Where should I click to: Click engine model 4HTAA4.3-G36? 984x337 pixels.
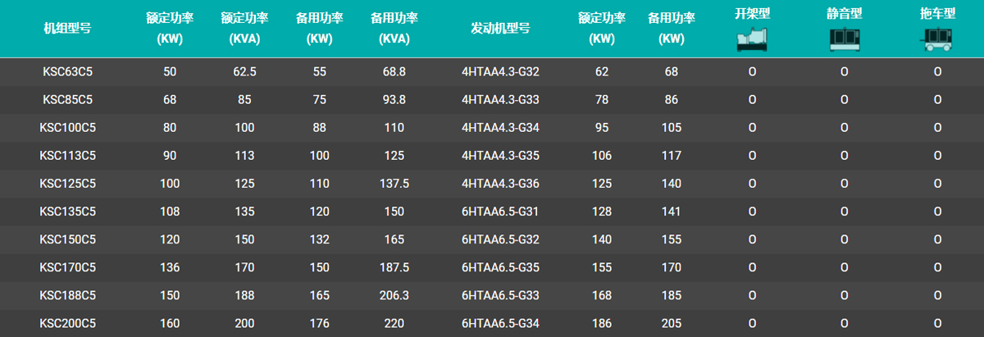500,184
